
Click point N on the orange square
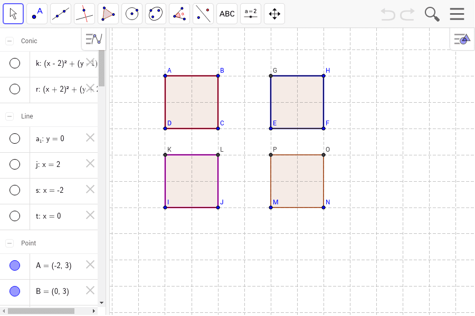coord(324,208)
